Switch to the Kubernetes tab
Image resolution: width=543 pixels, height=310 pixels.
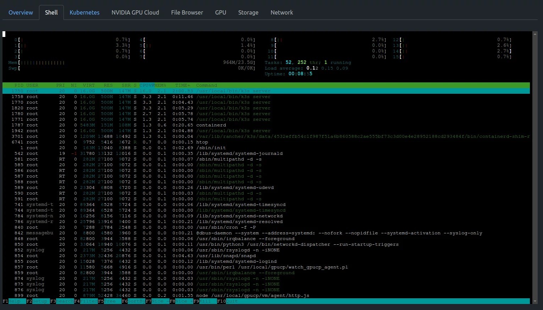[84, 12]
